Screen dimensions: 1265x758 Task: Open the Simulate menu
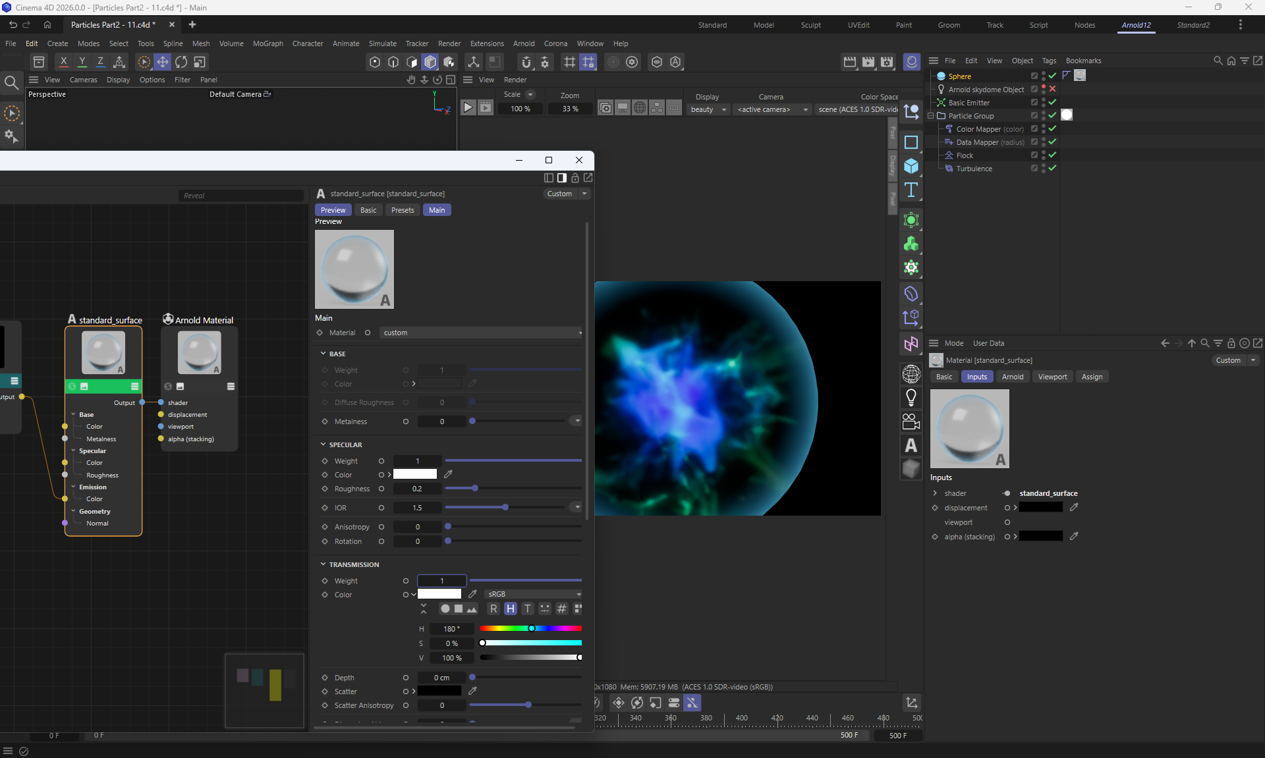pos(382,43)
